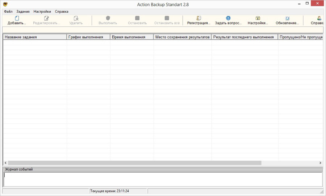Image resolution: width=326 pixels, height=196 pixels.
Task: Click Результат последнего выполнения column header
Action: pyautogui.click(x=245, y=37)
